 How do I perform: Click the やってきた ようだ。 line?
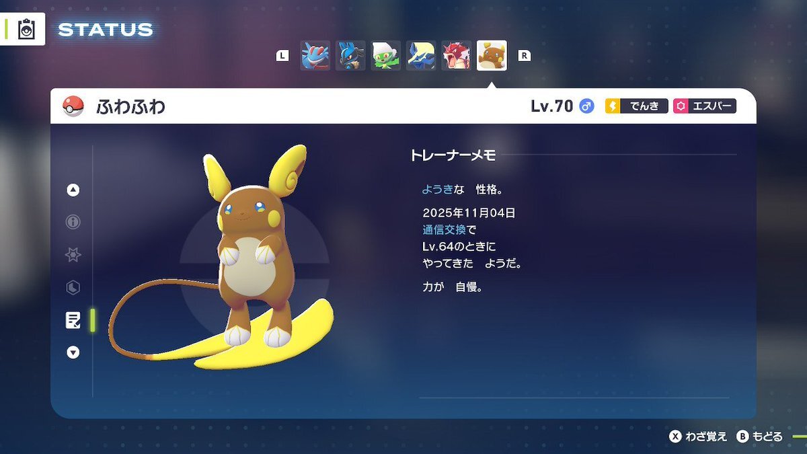pyautogui.click(x=472, y=264)
